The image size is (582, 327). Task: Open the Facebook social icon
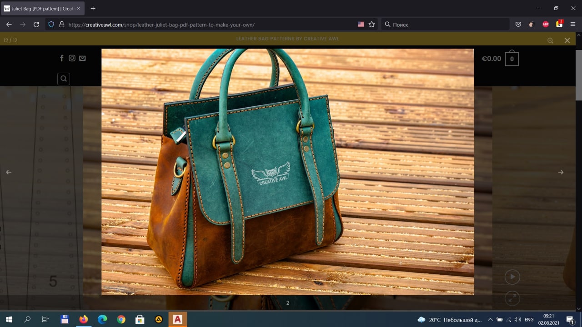[62, 58]
